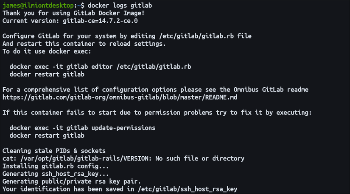Click the second "docker restart gitlab" line

coord(47,135)
